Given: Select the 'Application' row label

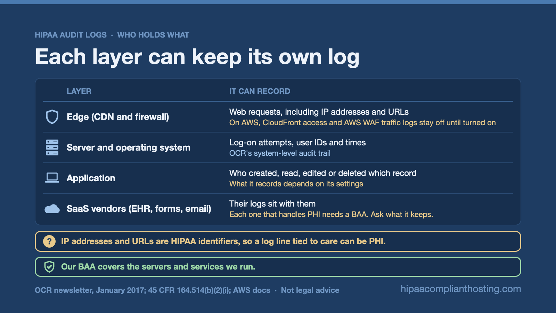Looking at the screenshot, I should coord(91,178).
